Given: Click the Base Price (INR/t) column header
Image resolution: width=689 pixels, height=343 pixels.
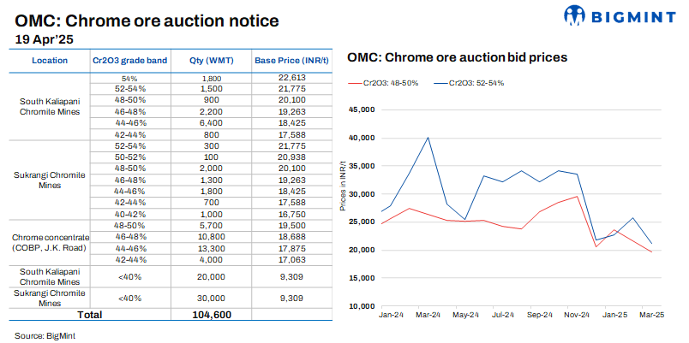Looking at the screenshot, I should [x=287, y=61].
